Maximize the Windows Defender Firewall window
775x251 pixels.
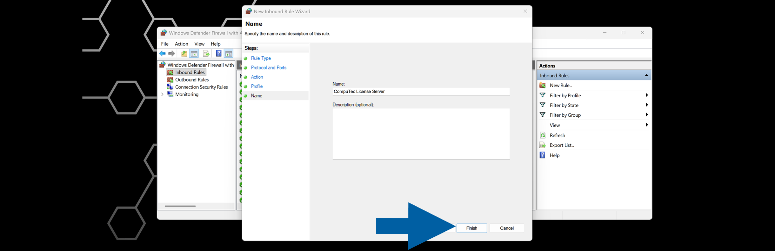623,33
